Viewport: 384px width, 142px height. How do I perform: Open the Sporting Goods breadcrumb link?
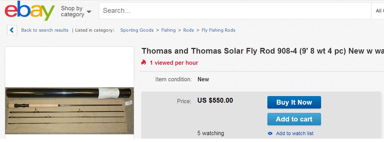[137, 30]
